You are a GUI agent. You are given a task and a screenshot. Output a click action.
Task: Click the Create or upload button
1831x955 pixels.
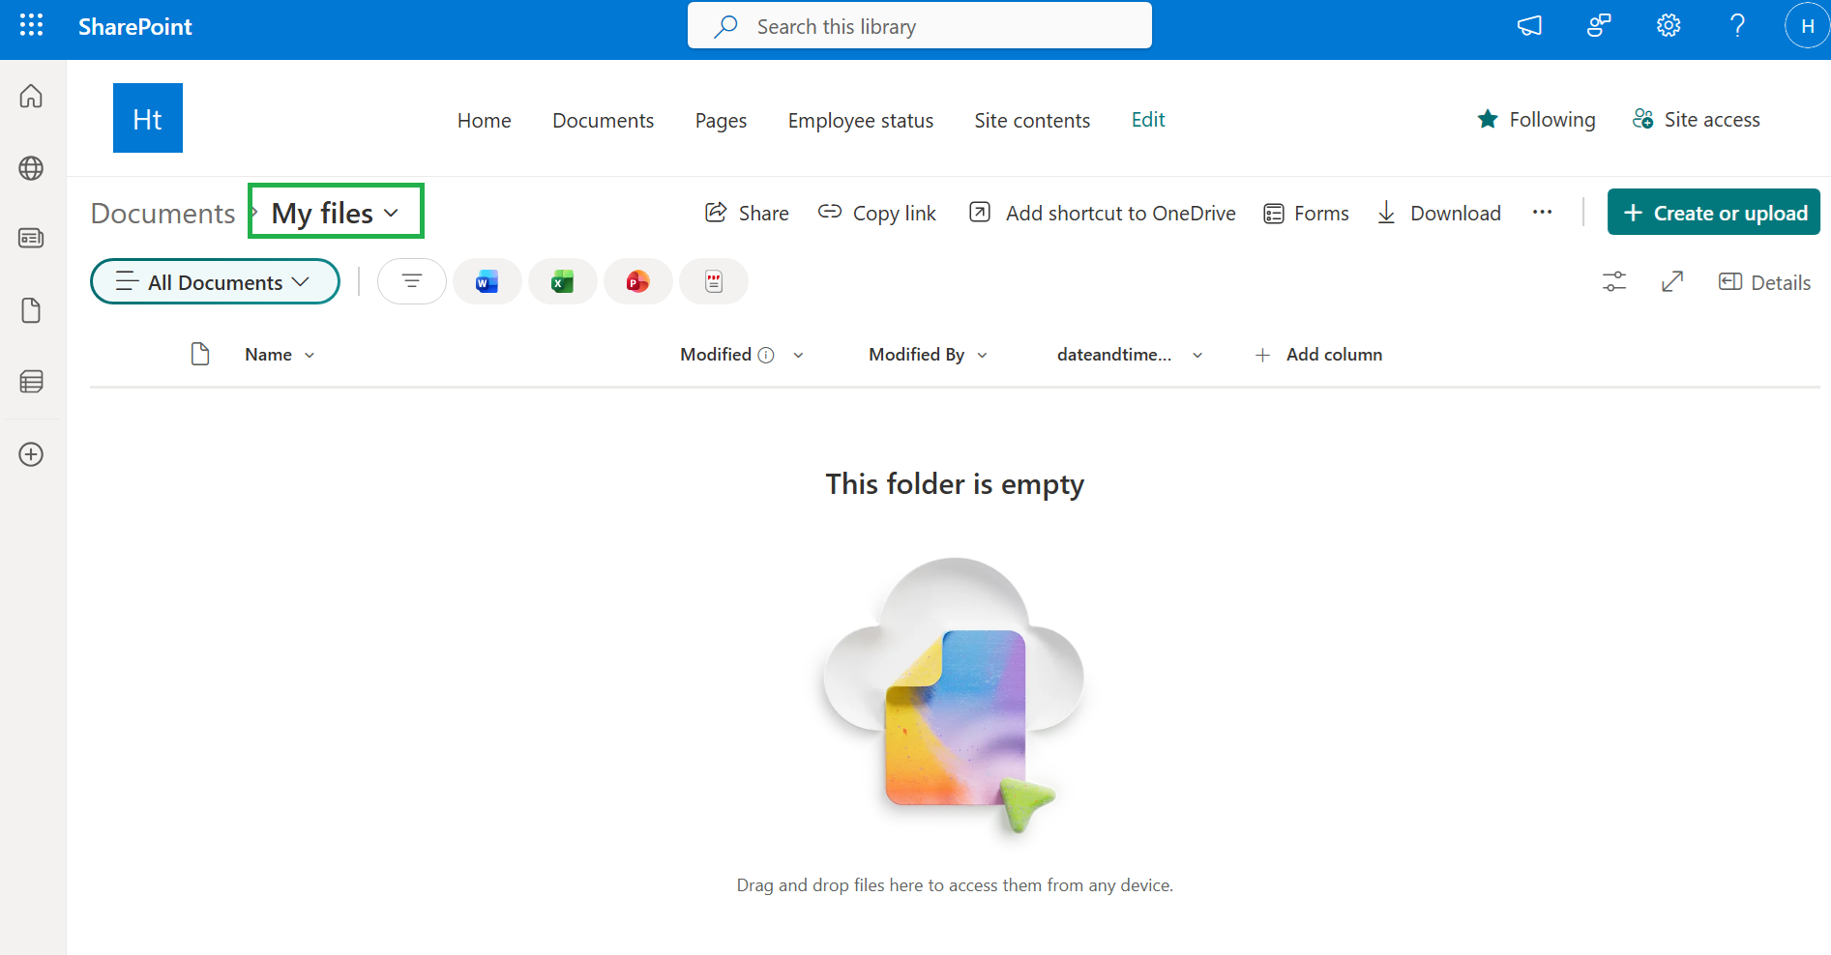click(1714, 212)
